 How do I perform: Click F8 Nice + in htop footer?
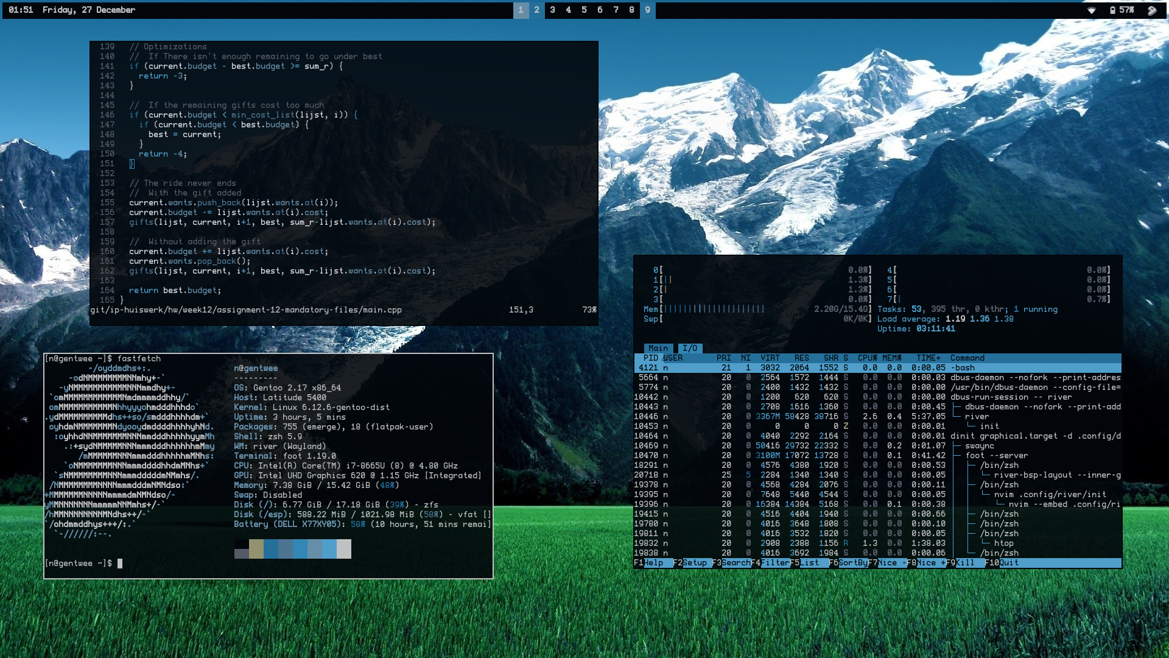[925, 563]
